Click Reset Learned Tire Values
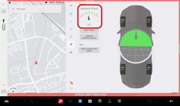Viewport: 180px width, 106px height. tap(89, 50)
